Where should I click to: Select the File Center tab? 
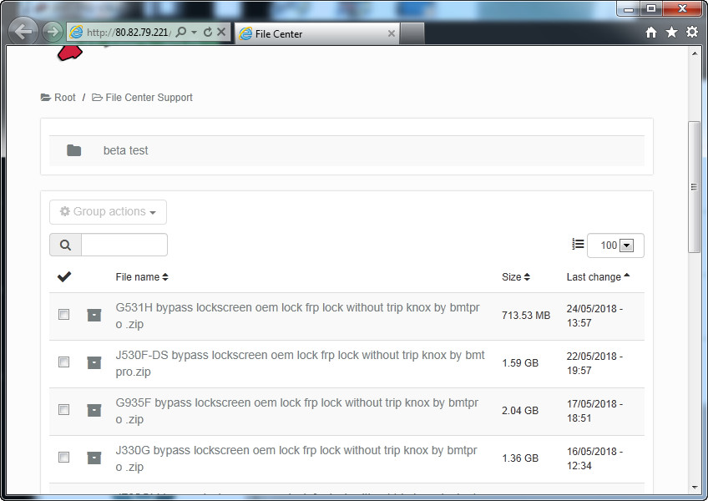[x=316, y=33]
